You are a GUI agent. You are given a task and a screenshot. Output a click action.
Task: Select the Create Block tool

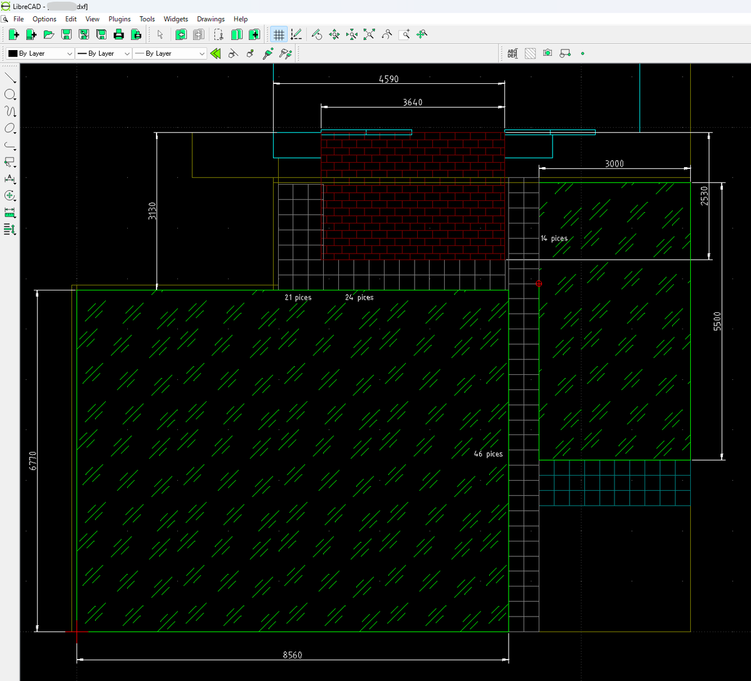565,54
